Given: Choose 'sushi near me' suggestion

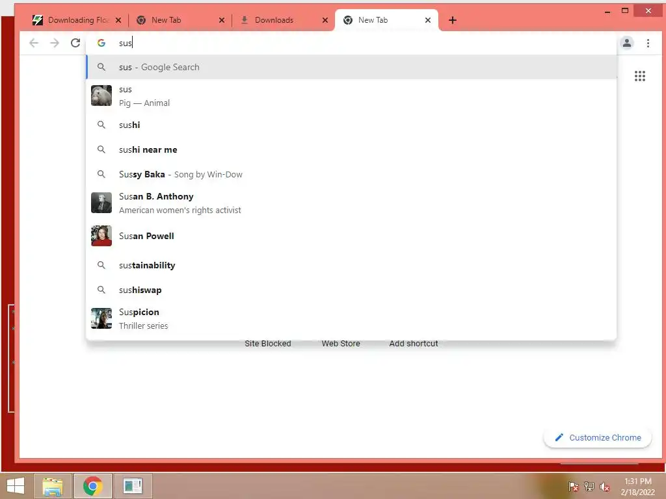Looking at the screenshot, I should [x=351, y=149].
